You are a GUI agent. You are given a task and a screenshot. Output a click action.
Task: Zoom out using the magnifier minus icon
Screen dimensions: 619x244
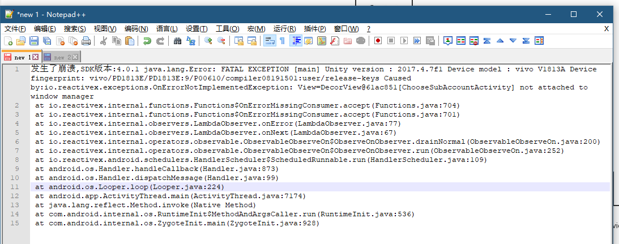pos(221,41)
